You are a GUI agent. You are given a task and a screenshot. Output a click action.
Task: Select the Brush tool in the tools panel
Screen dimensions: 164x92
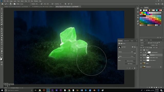pyautogui.click(x=2, y=27)
